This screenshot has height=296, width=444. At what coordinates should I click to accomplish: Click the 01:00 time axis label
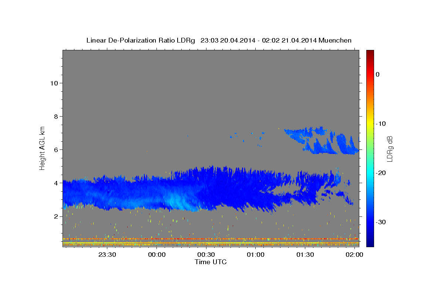(x=256, y=255)
